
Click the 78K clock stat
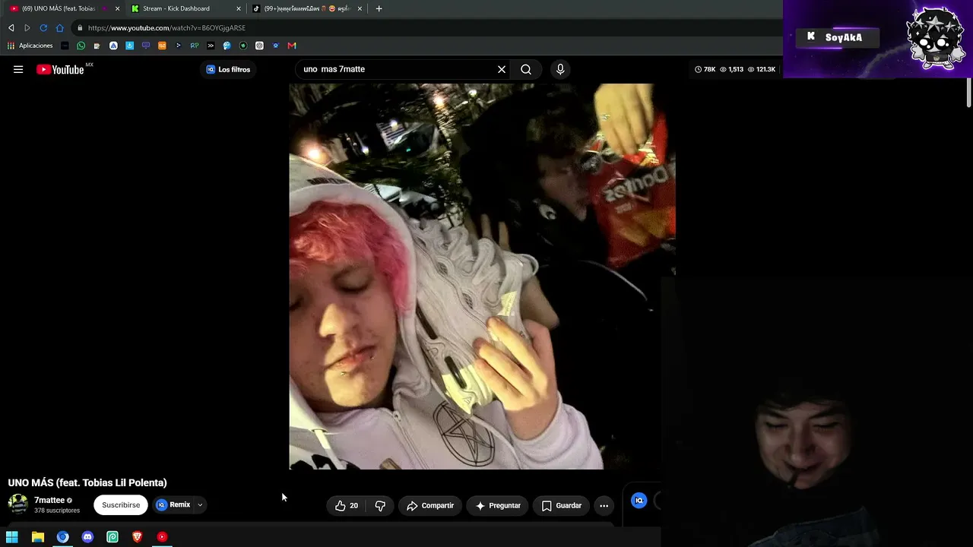tap(705, 69)
